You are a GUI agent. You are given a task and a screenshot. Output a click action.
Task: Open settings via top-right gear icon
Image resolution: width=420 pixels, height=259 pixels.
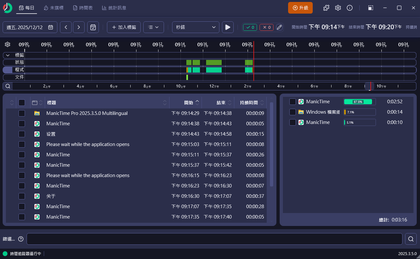(x=338, y=8)
